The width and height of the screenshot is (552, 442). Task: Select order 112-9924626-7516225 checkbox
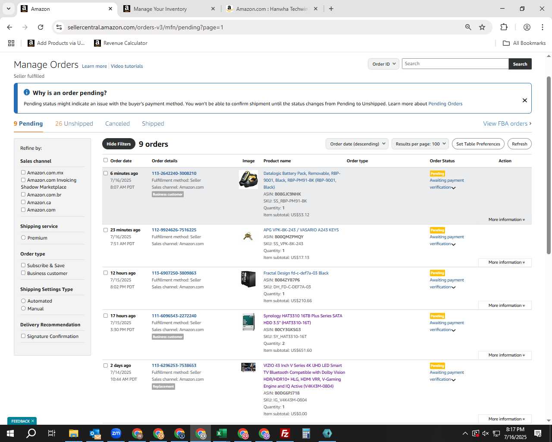click(x=106, y=230)
